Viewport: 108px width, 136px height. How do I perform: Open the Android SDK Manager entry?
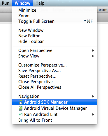click(55, 102)
